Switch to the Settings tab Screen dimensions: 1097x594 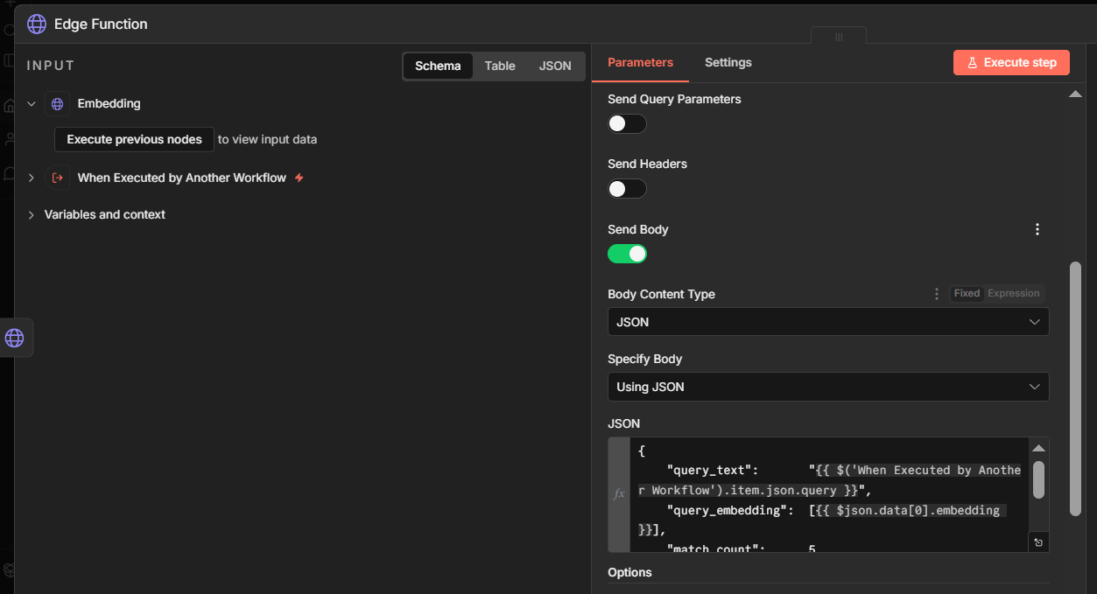pyautogui.click(x=728, y=63)
